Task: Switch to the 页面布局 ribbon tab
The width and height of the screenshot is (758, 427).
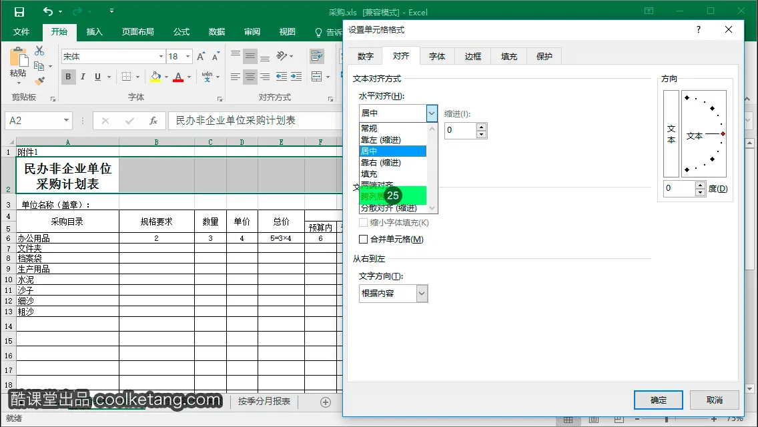Action: click(137, 32)
